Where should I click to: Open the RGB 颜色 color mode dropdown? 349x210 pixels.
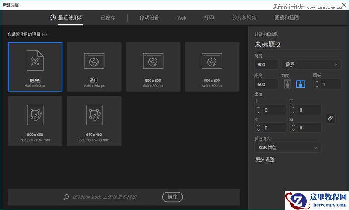coord(287,148)
